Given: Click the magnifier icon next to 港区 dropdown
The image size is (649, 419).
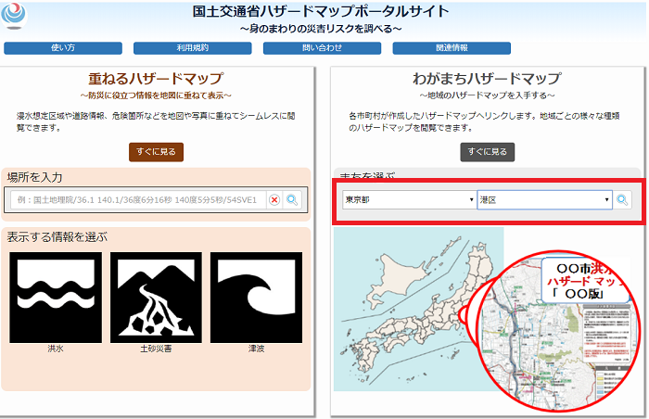Looking at the screenshot, I should [622, 199].
